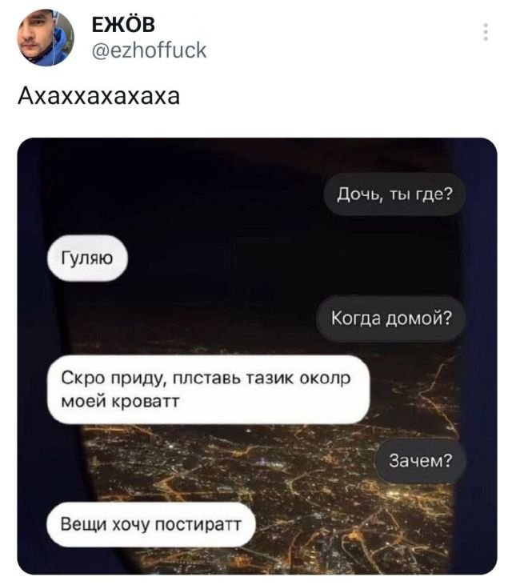Click the word 'постиратт' in the last bubble
This screenshot has height=585, width=512.
click(198, 524)
